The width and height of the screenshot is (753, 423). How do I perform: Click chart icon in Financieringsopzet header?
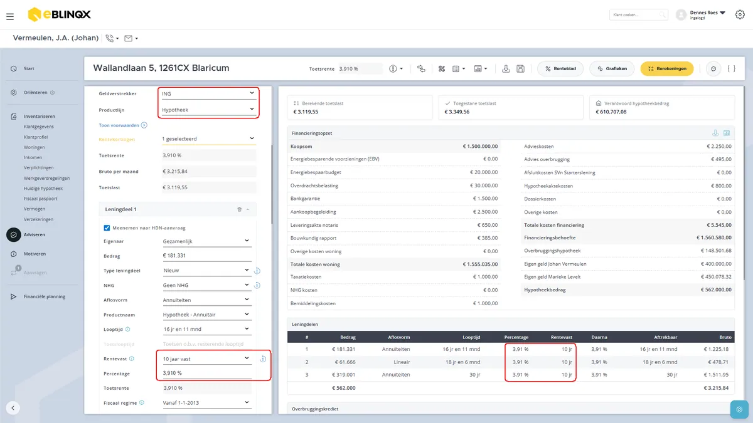coord(727,133)
